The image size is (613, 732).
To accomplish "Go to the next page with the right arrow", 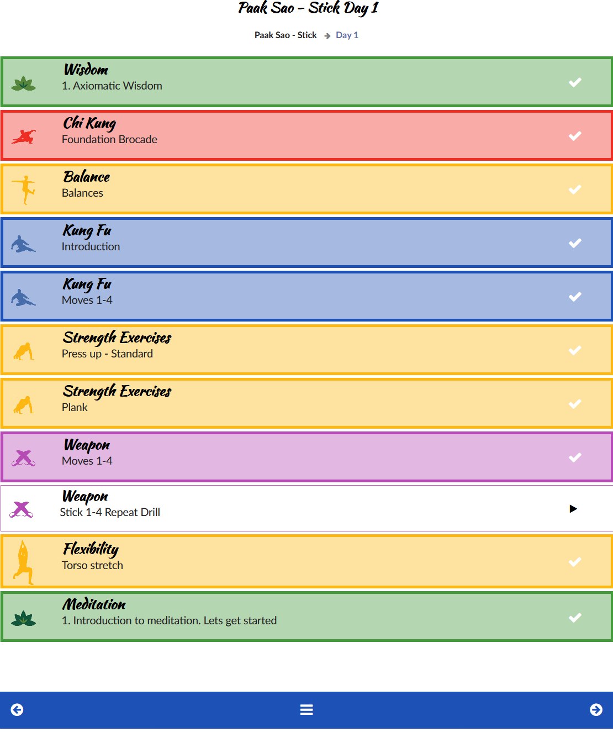I will pyautogui.click(x=596, y=710).
